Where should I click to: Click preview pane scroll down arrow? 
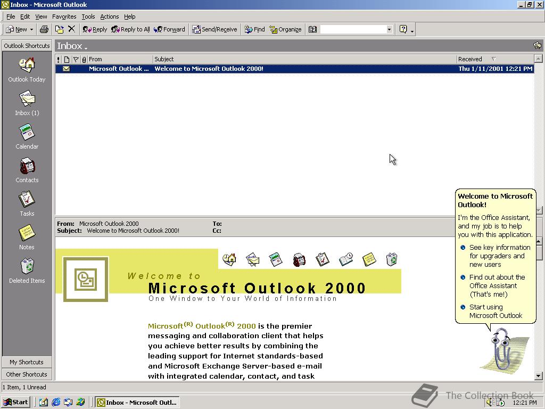[x=539, y=375]
